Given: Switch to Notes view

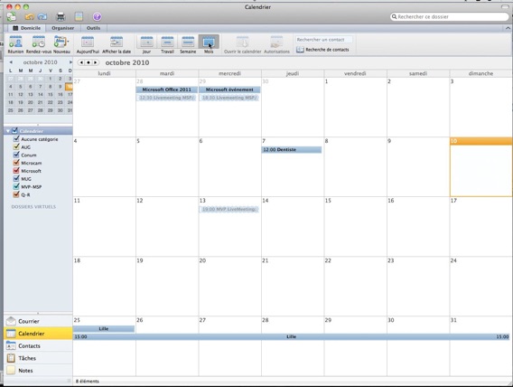Looking at the screenshot, I should click(x=38, y=371).
